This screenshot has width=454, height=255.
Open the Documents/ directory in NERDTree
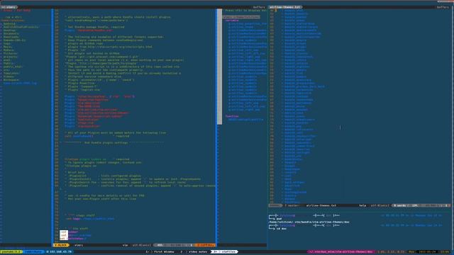pyautogui.click(x=11, y=33)
